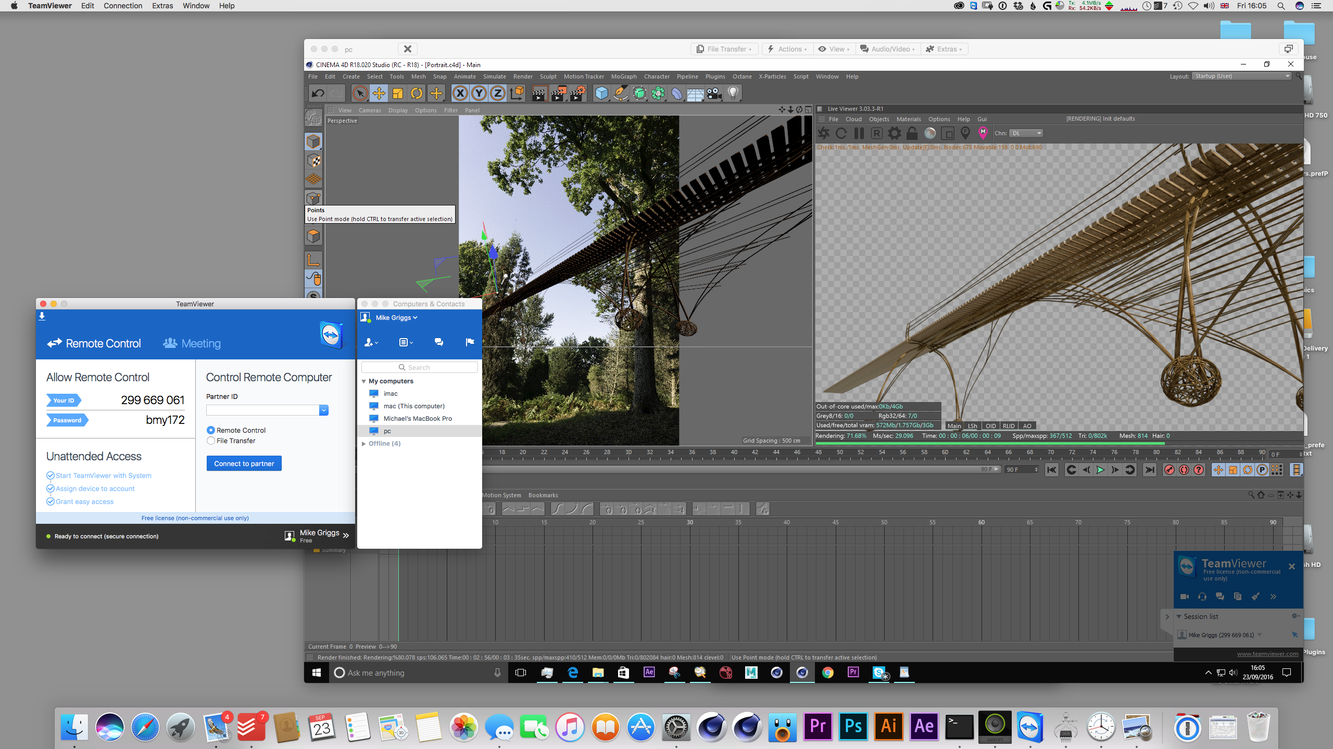
Task: Click Live Viewer restart render icon
Action: point(841,133)
